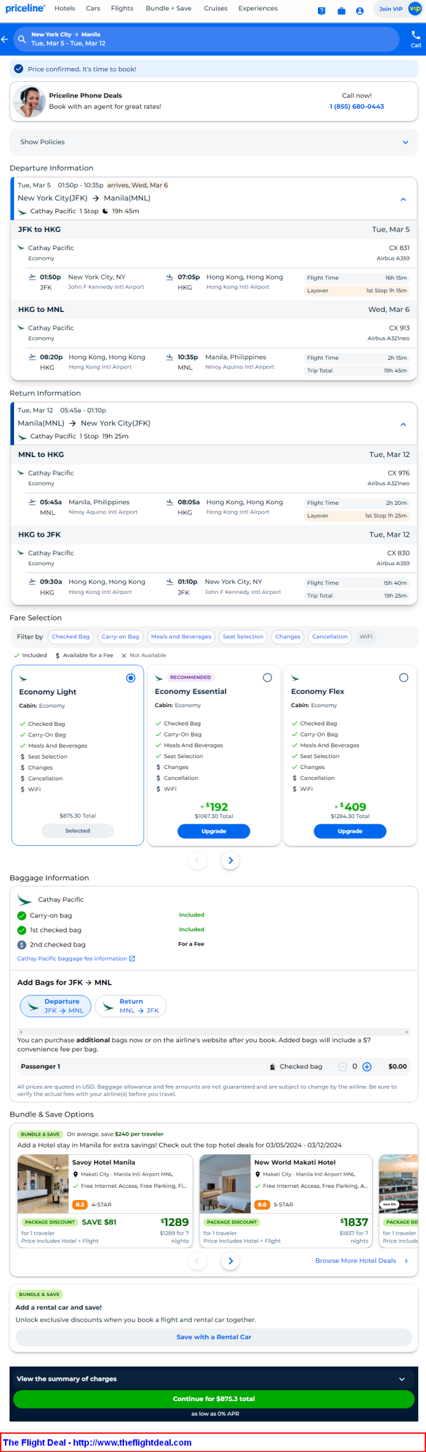The height and width of the screenshot is (1452, 426).
Task: Go to previous fare options arrow
Action: (x=197, y=861)
